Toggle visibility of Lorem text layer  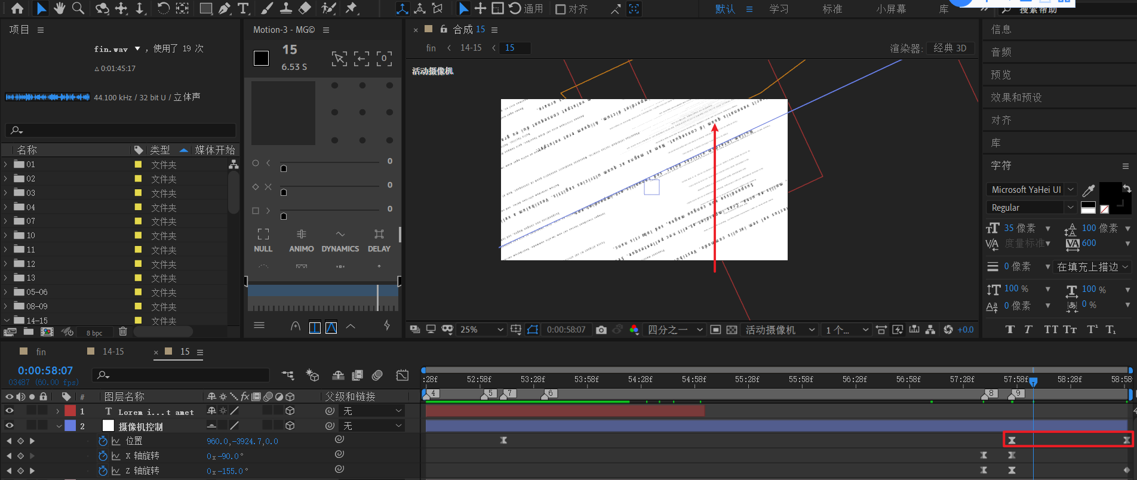point(9,411)
